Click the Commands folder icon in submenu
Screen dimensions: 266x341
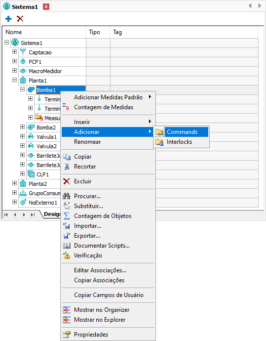[x=159, y=132]
